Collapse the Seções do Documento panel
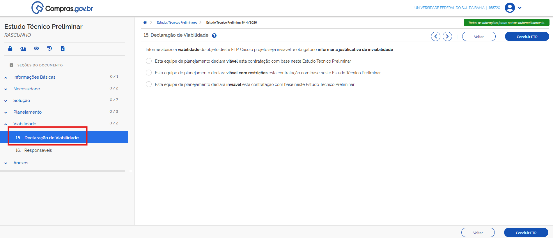This screenshot has height=238, width=553. click(x=11, y=65)
